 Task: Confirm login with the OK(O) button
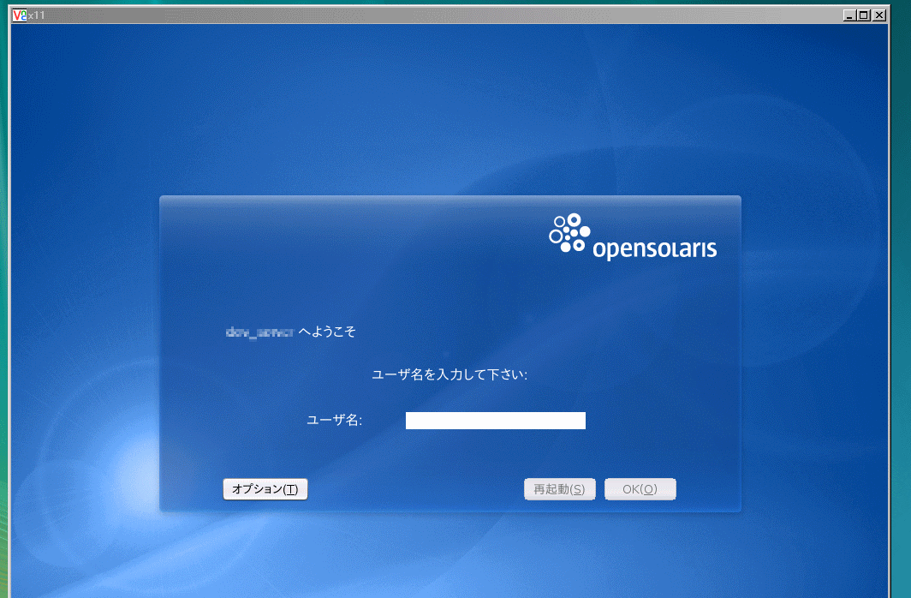tap(640, 489)
